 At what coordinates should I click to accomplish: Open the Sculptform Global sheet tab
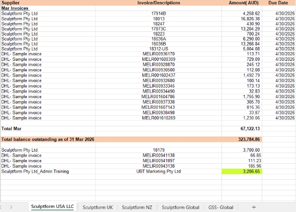[x=180, y=207]
